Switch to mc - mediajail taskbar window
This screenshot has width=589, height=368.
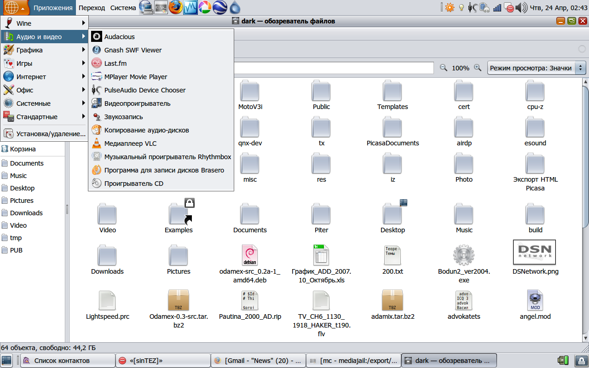pyautogui.click(x=353, y=361)
